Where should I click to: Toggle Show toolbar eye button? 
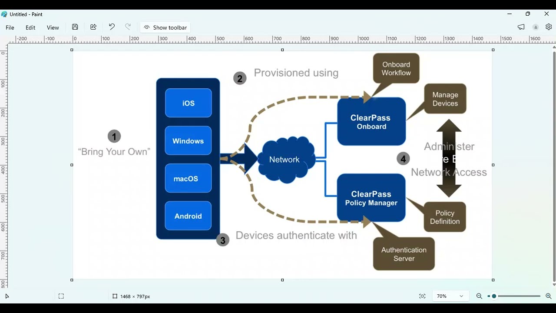tap(165, 27)
